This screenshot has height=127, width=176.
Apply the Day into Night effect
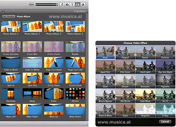pyautogui.click(x=165, y=67)
